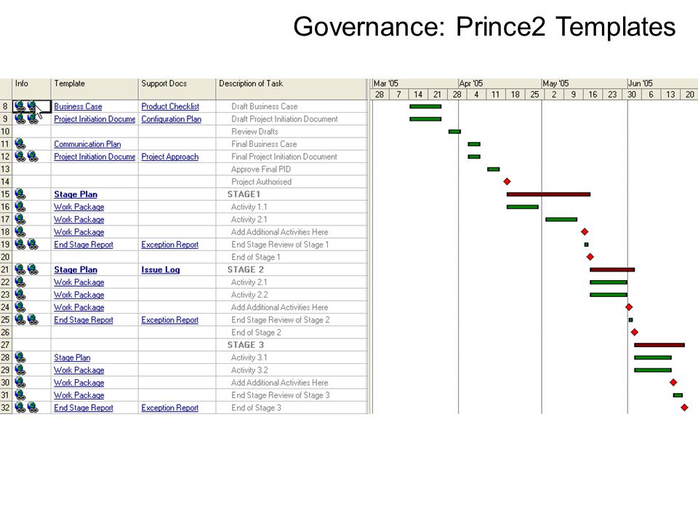Click the Support Docs column header
698x524 pixels.
pos(177,89)
